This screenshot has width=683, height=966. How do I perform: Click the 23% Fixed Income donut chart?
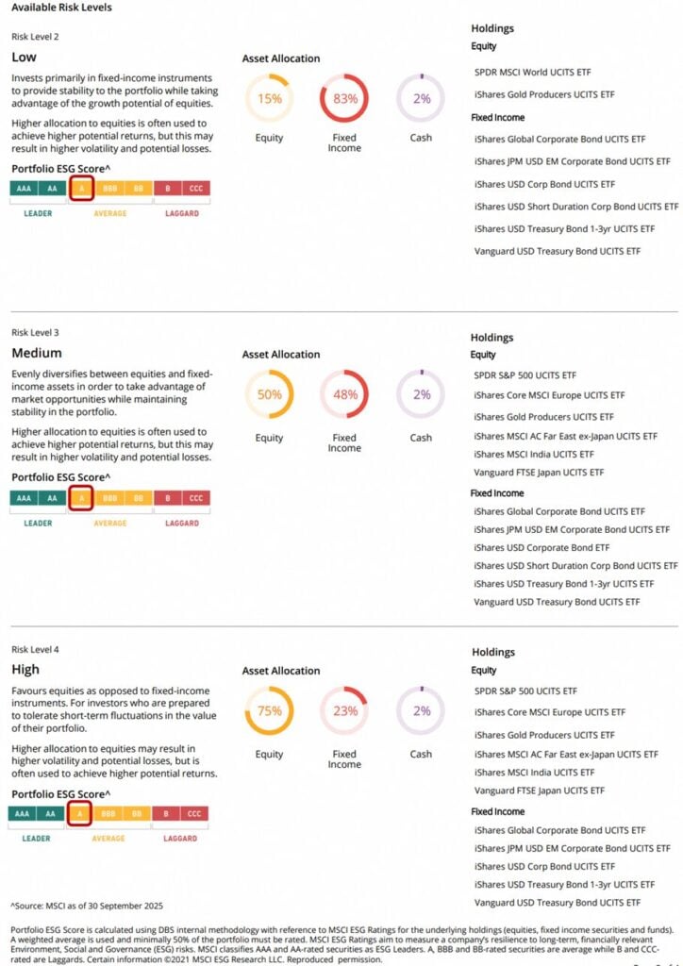(344, 711)
